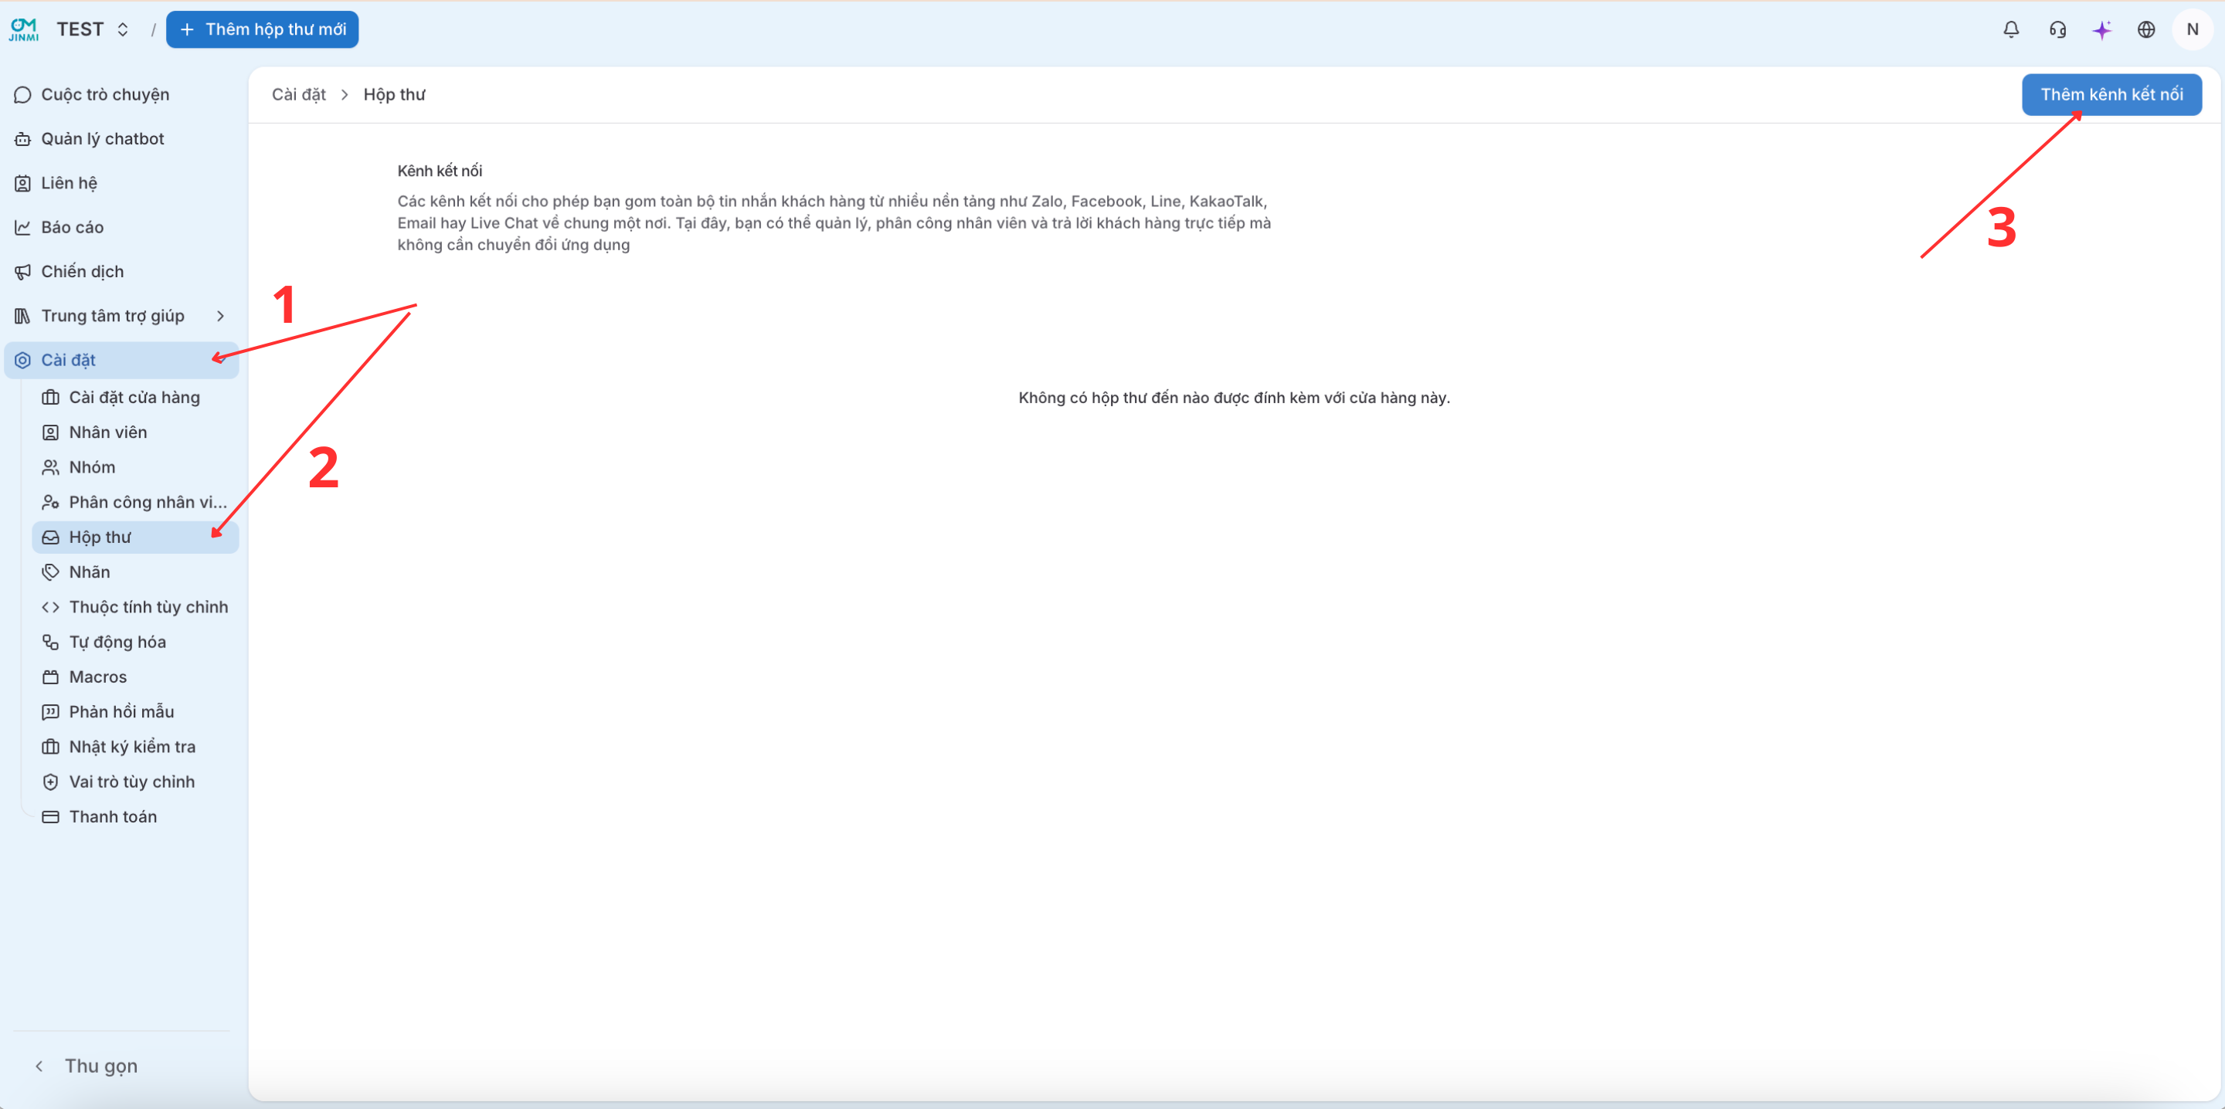Open the Nhóm submenu item

click(x=136, y=467)
